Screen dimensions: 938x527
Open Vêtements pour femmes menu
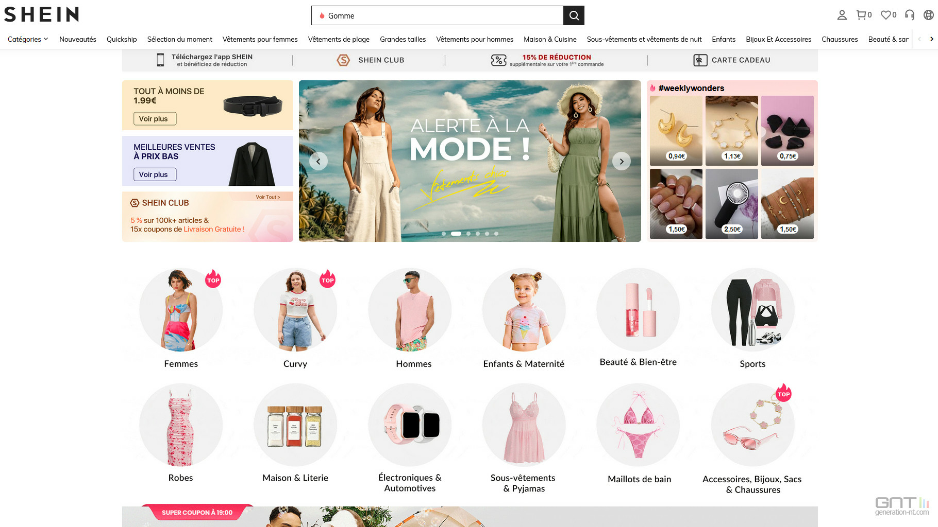pyautogui.click(x=260, y=39)
